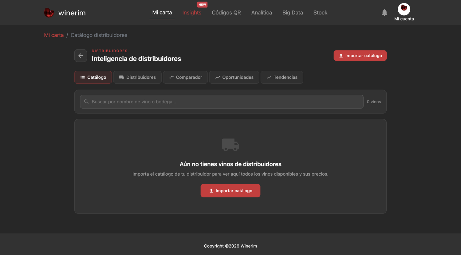
Task: Open the Stock section
Action: click(x=320, y=13)
